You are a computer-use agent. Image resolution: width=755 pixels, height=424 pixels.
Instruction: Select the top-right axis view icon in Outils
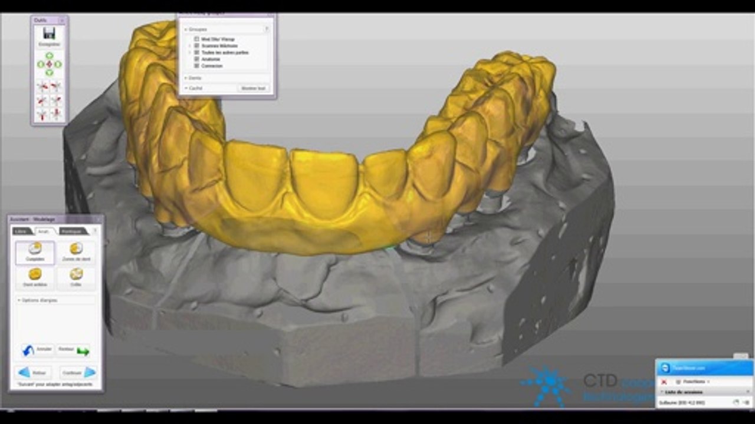click(x=57, y=86)
